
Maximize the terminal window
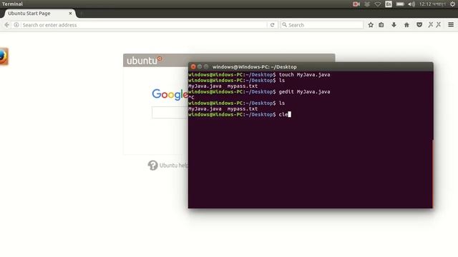206,66
